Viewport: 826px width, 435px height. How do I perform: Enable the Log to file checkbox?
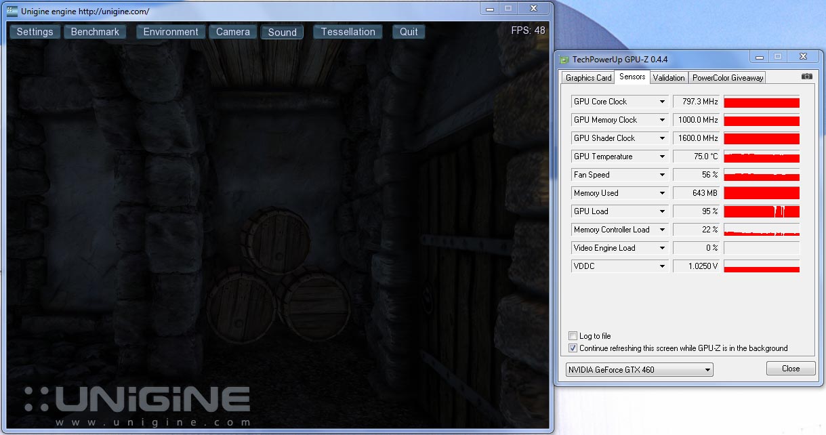click(573, 336)
